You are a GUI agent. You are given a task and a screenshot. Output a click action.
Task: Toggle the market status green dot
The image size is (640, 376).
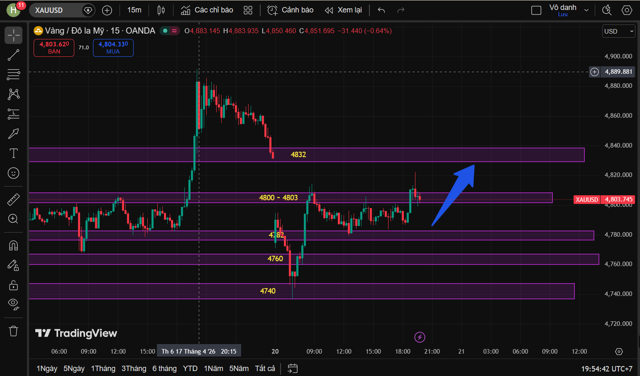click(165, 31)
